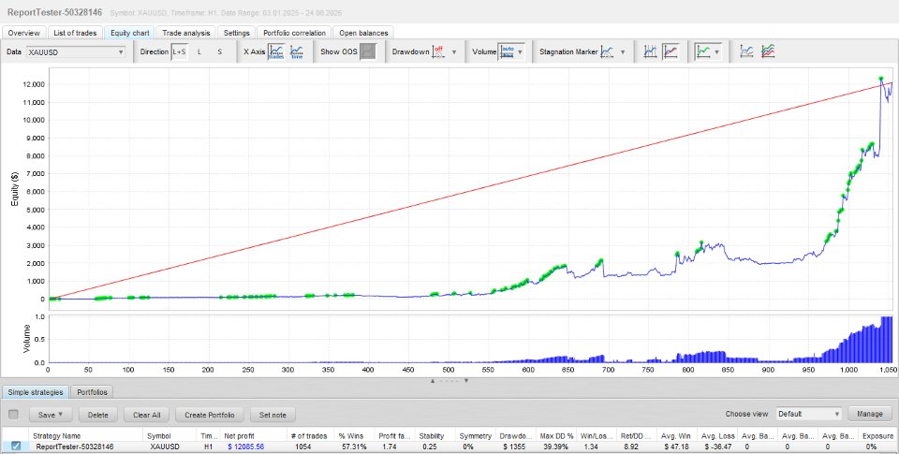Click the $ 47.18 average win cell
This screenshot has width=899, height=454.
click(677, 447)
